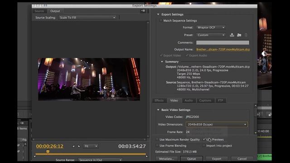Screen dimensions: 290x163
Task: Click the Save Preset icon
Action: click(x=232, y=35)
